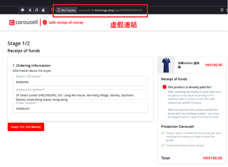Click the red shield next to product paid notice
Viewport: 228px width, 167px height.
click(164, 87)
